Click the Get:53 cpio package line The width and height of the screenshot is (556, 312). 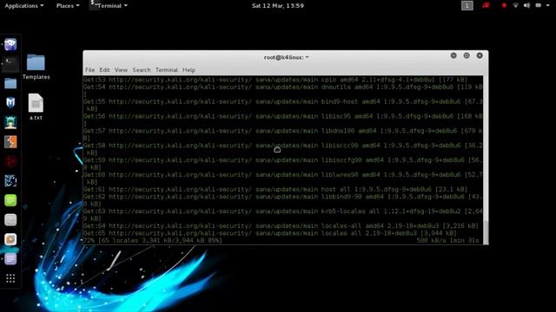(x=275, y=80)
